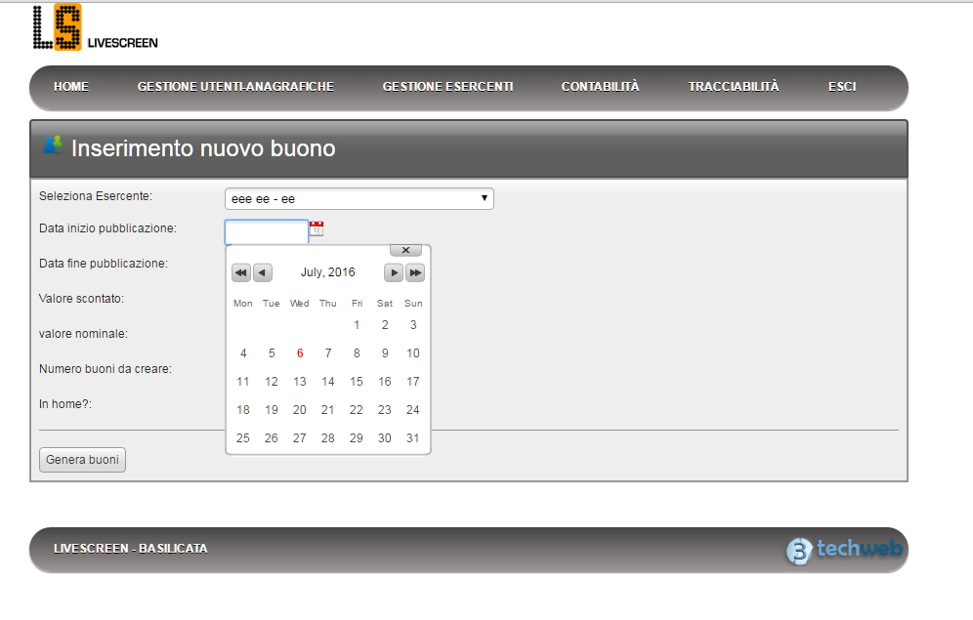Screen dimensions: 973x620
Task: Select day 9 in the calendar
Action: click(x=385, y=353)
